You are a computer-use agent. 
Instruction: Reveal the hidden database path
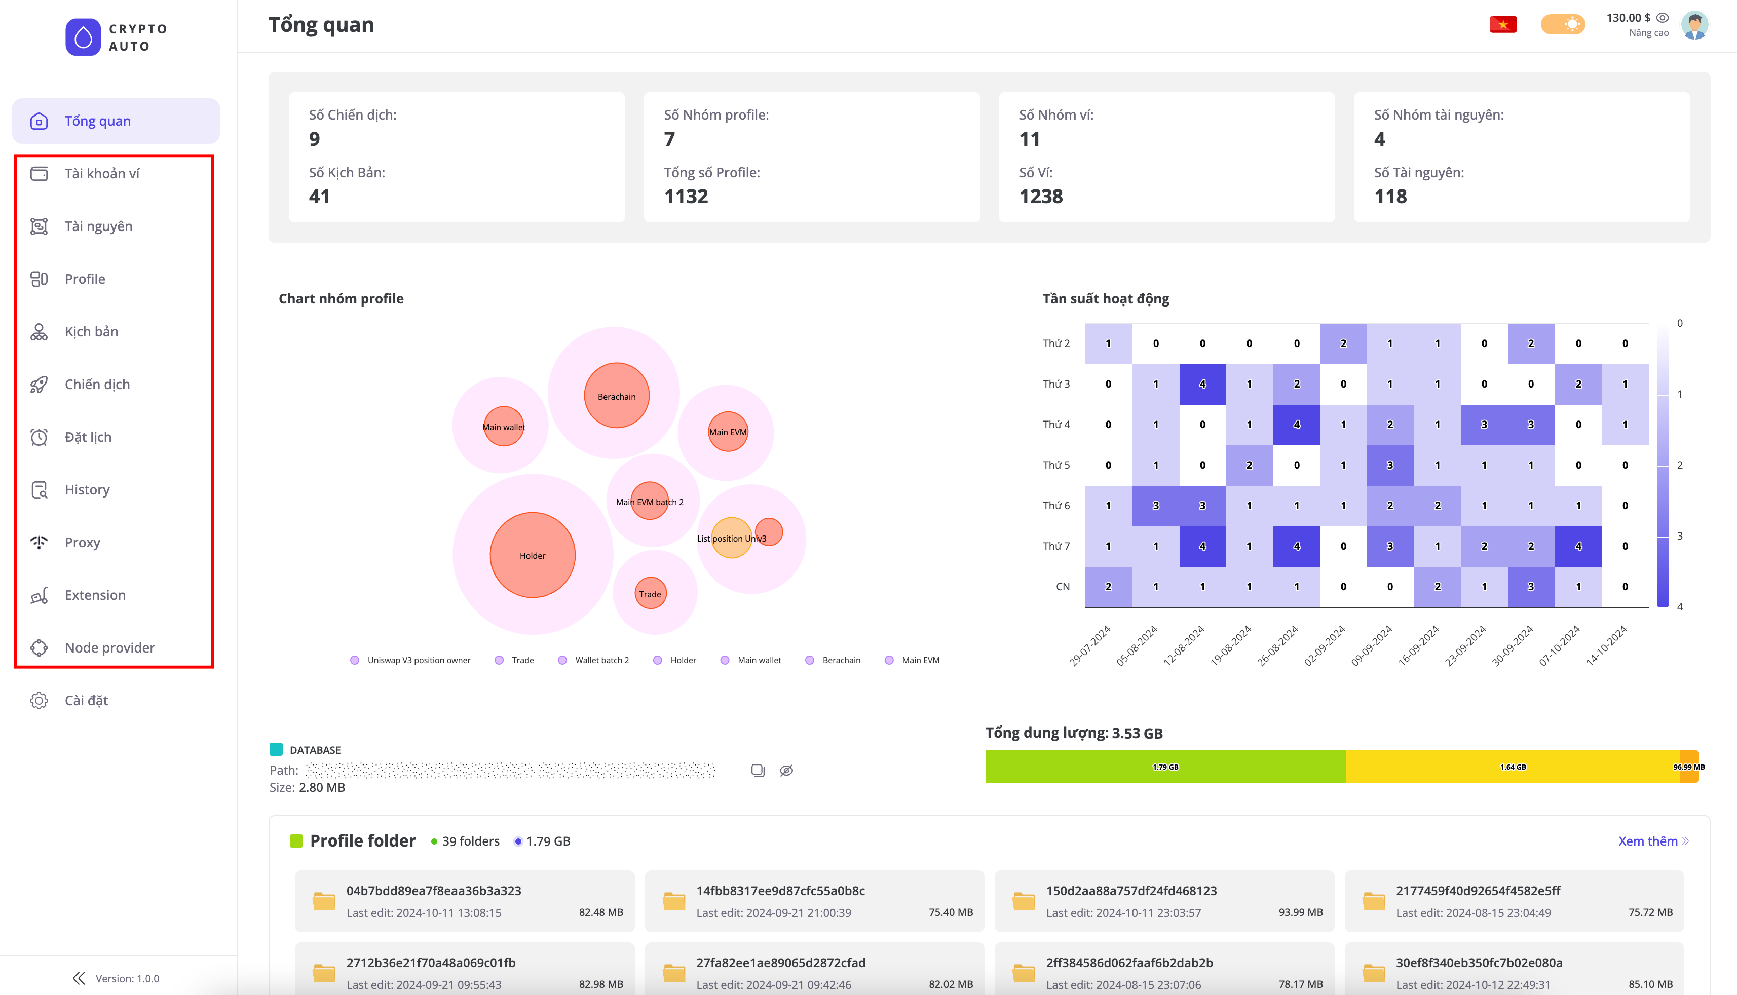pyautogui.click(x=786, y=770)
